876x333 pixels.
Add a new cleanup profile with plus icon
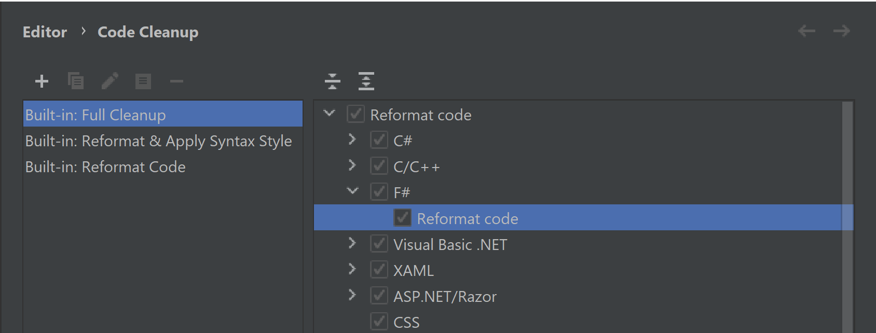[x=42, y=81]
